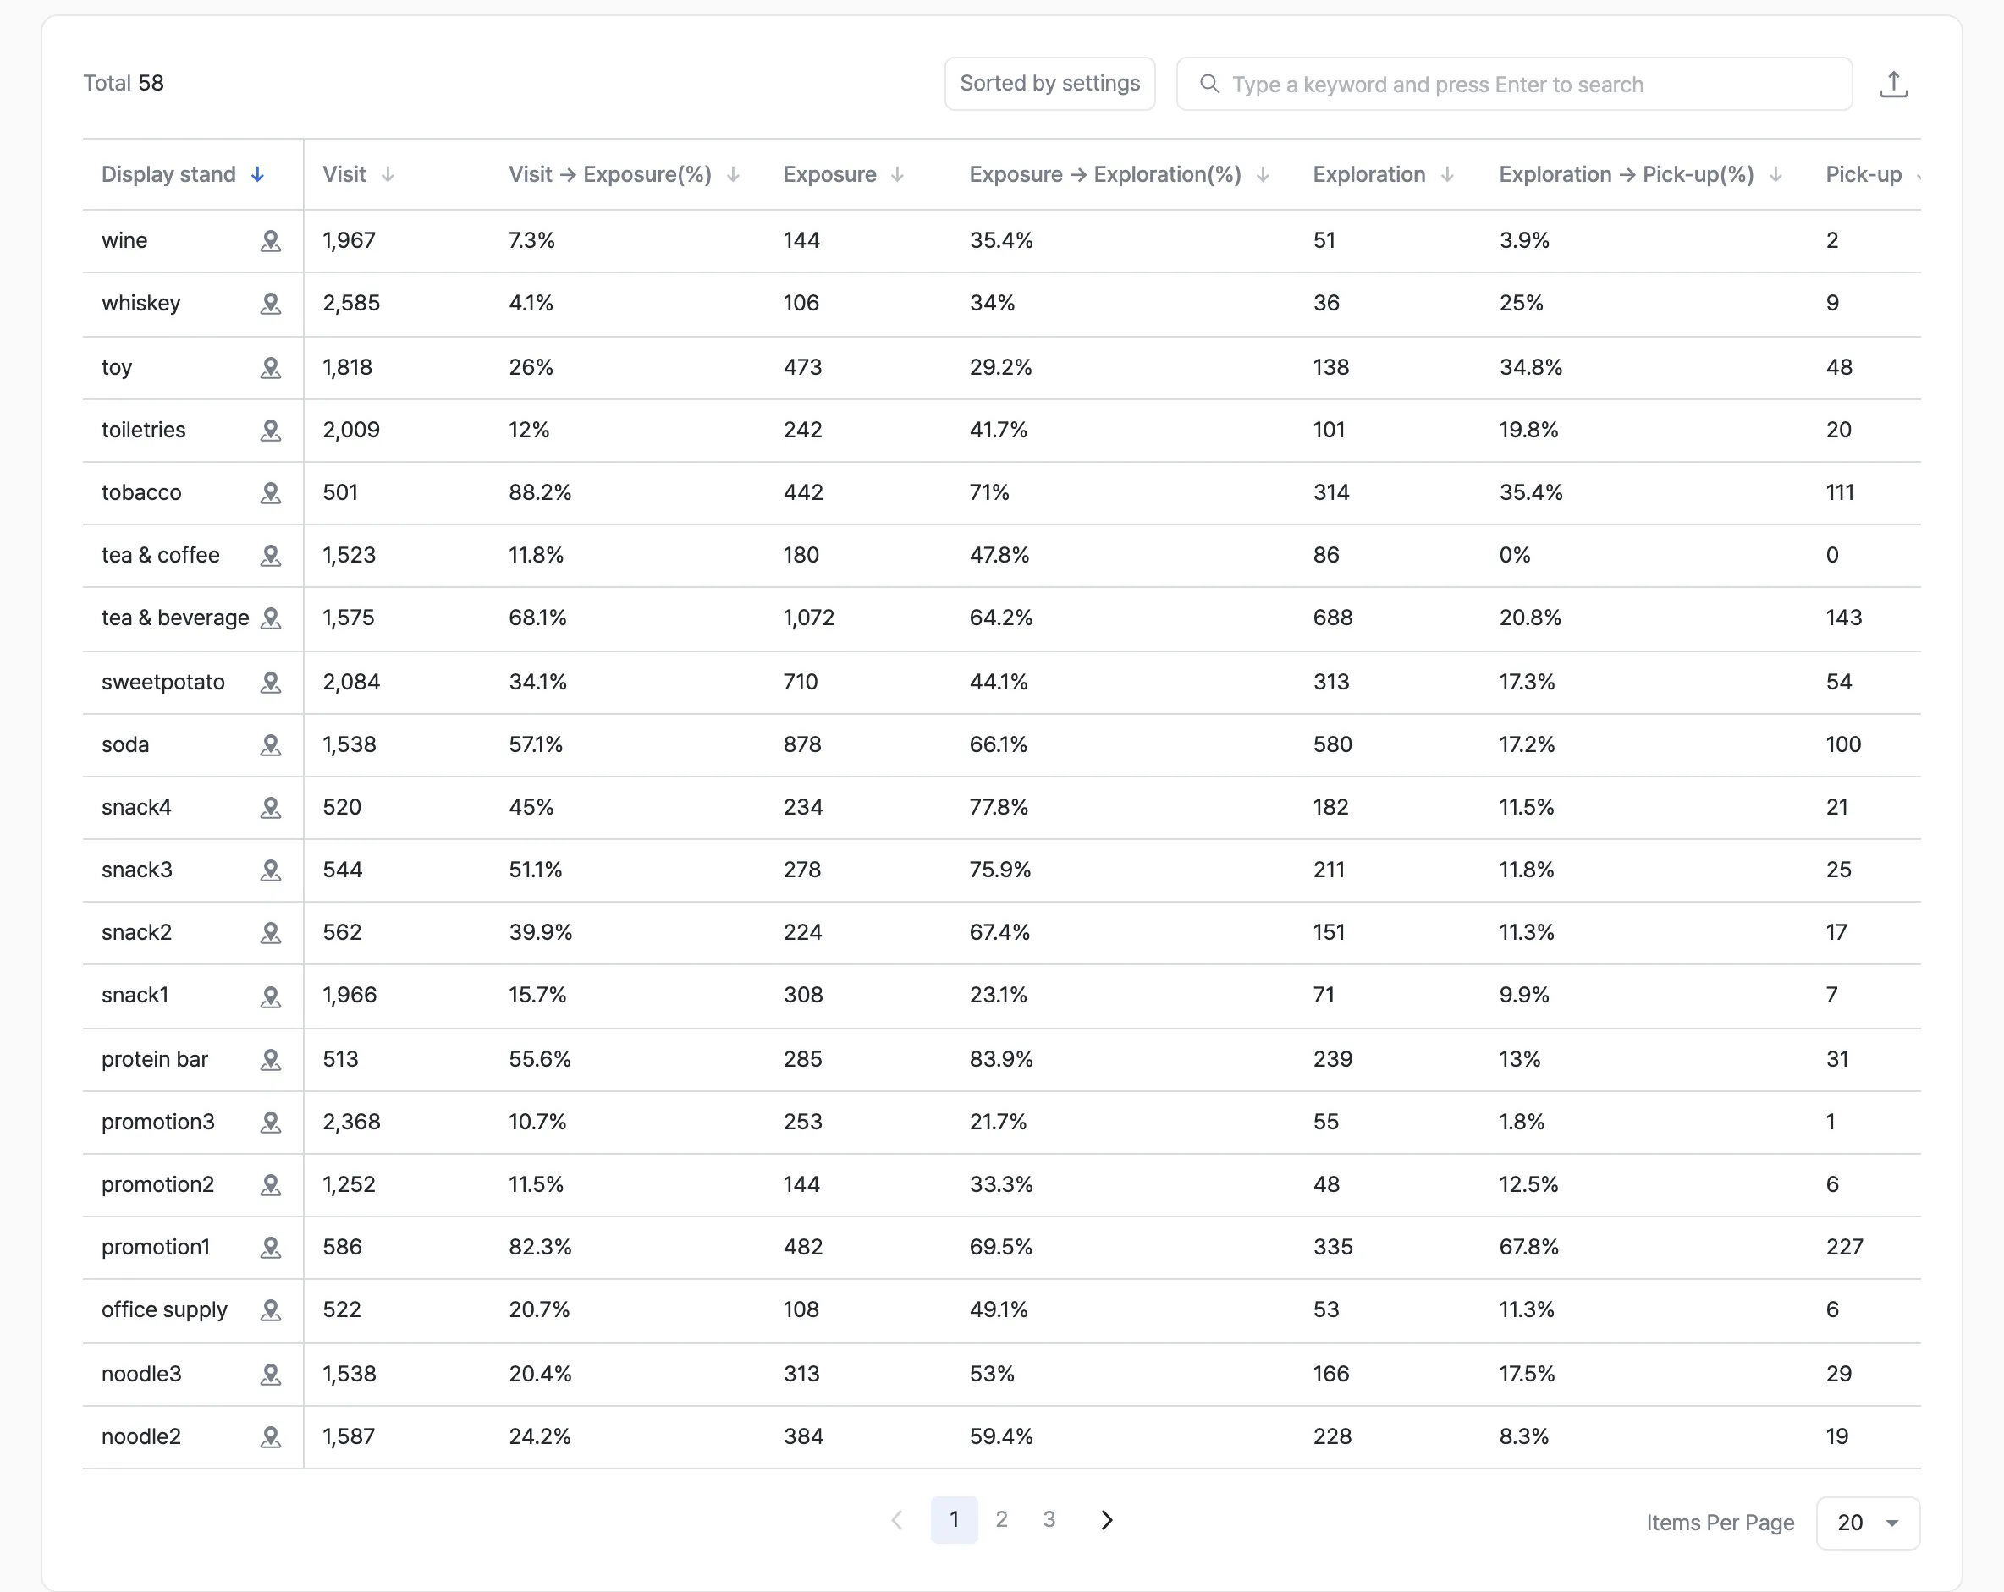
Task: Sort by Visit → Exposure(%) arrow
Action: point(732,174)
